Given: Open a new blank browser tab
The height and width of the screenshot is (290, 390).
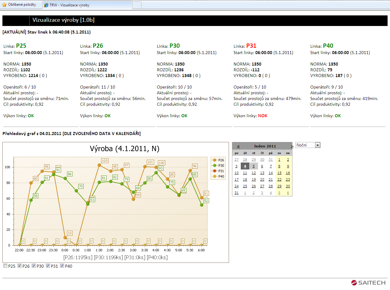Looking at the screenshot, I should click(137, 5).
